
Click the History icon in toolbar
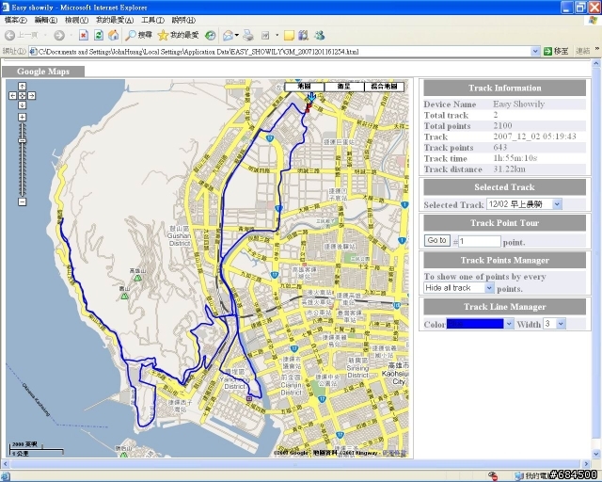[x=210, y=36]
